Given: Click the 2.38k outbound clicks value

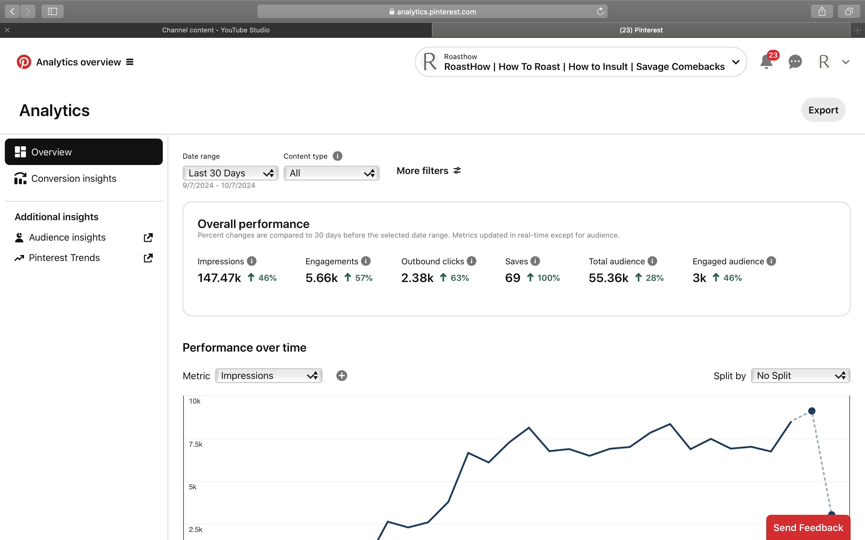Looking at the screenshot, I should coord(417,277).
